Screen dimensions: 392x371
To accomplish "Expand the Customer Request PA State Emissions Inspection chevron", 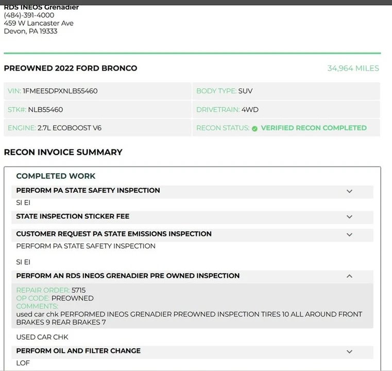I will [349, 235].
